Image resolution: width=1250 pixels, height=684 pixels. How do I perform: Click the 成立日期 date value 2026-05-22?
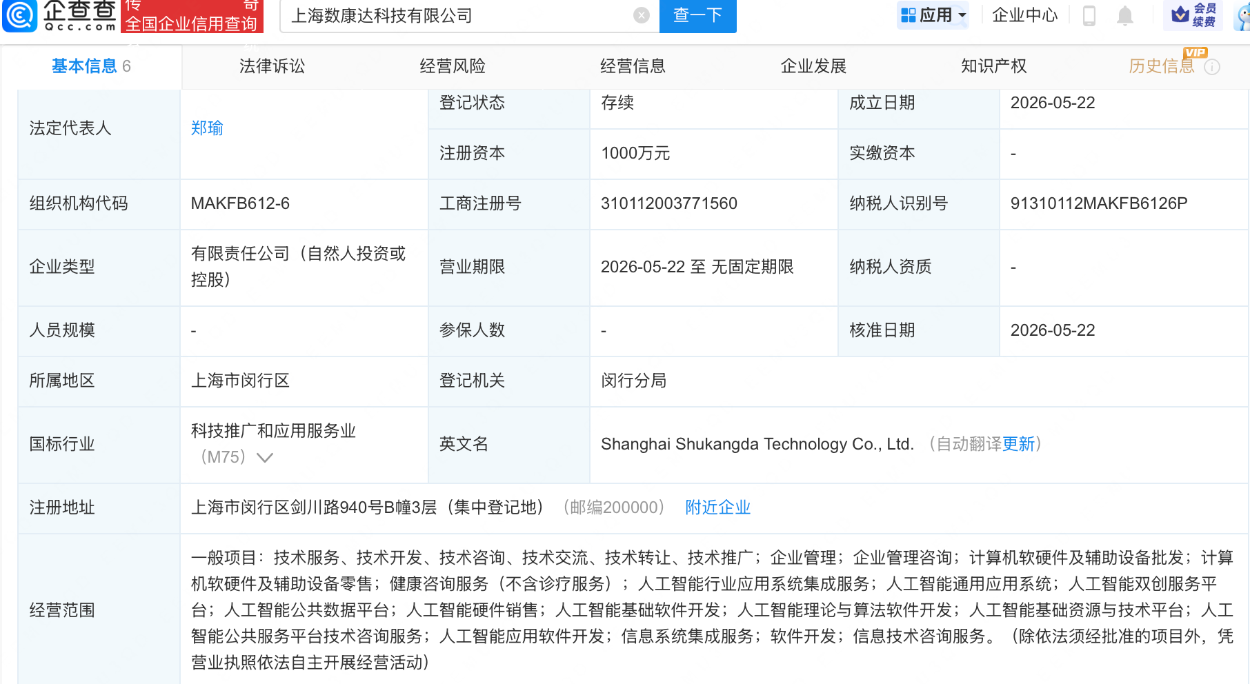(1053, 103)
